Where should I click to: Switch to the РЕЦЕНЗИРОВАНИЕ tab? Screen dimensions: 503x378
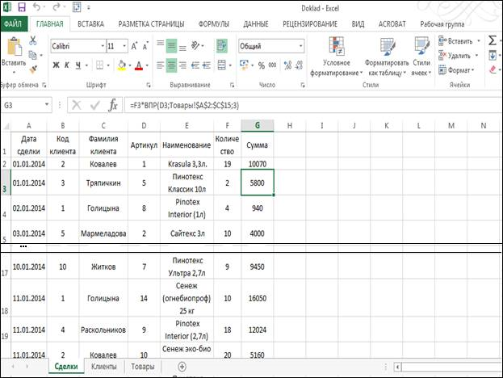pyautogui.click(x=310, y=24)
